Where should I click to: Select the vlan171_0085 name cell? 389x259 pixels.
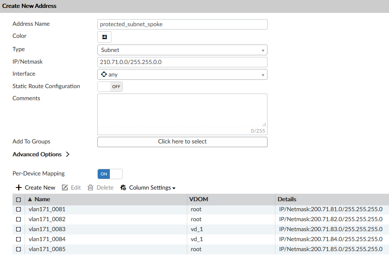coord(47,249)
